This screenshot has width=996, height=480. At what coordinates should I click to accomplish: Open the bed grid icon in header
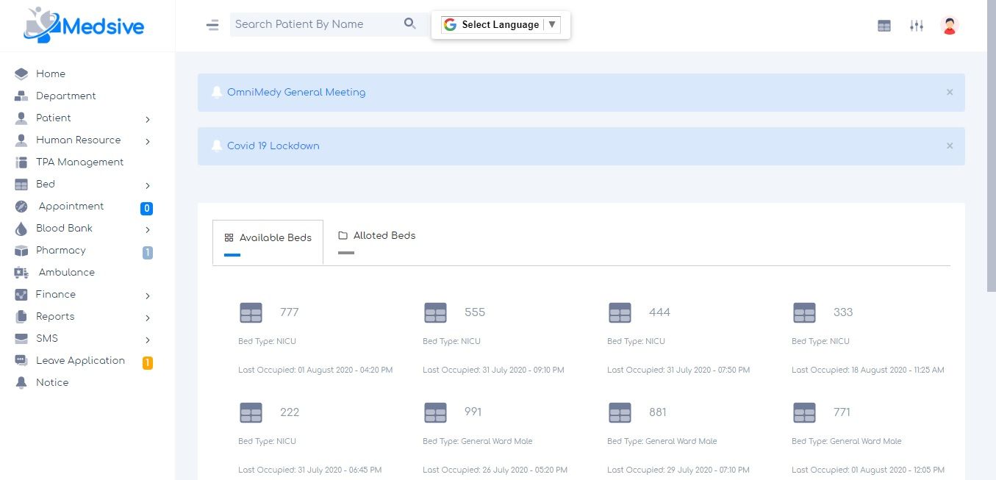(884, 26)
